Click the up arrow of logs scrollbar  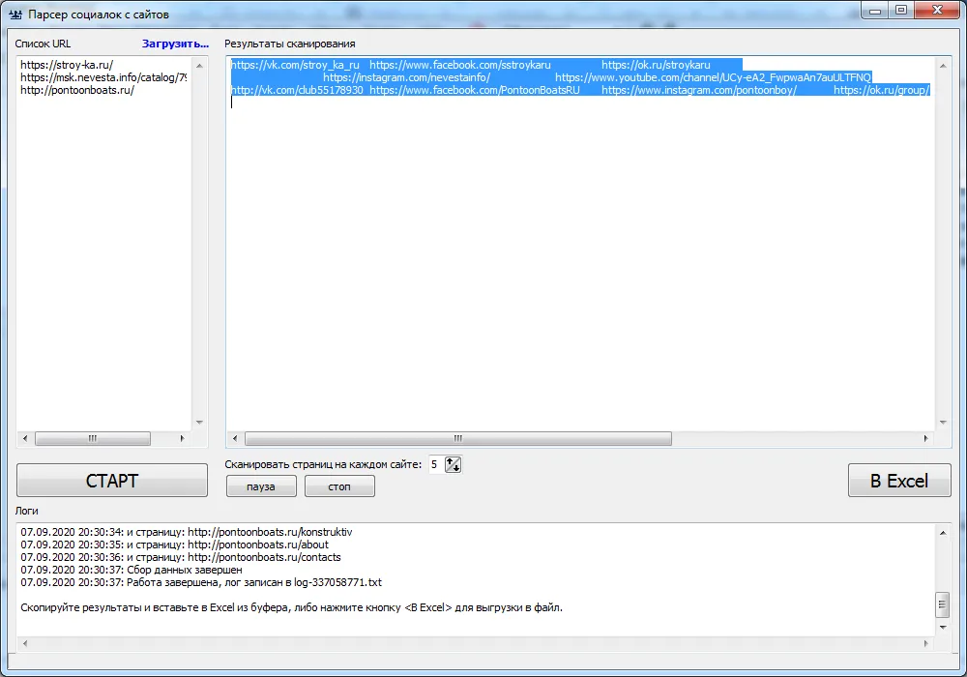(x=942, y=533)
